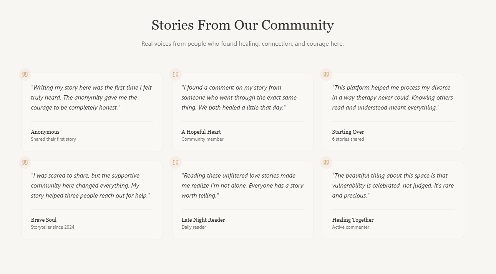Click '6 stories shared' label
Image resolution: width=496 pixels, height=274 pixels.
(348, 139)
